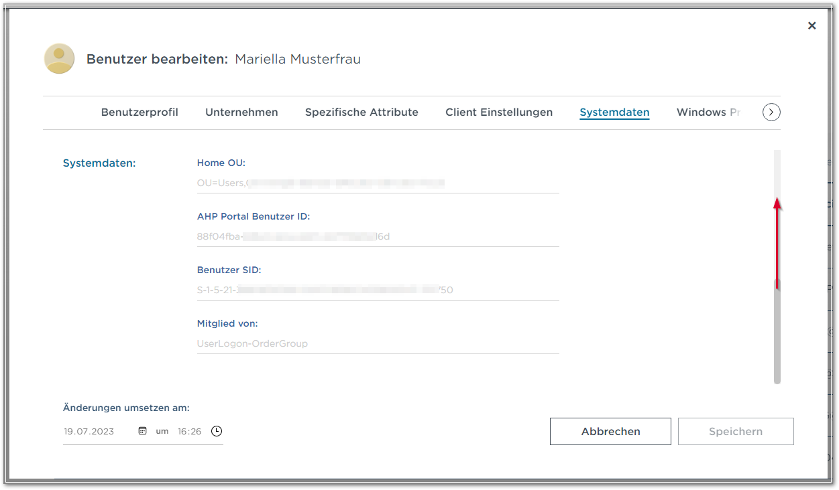
Task: Click the AHP Portal Benutzer ID: label
Action: coord(254,216)
